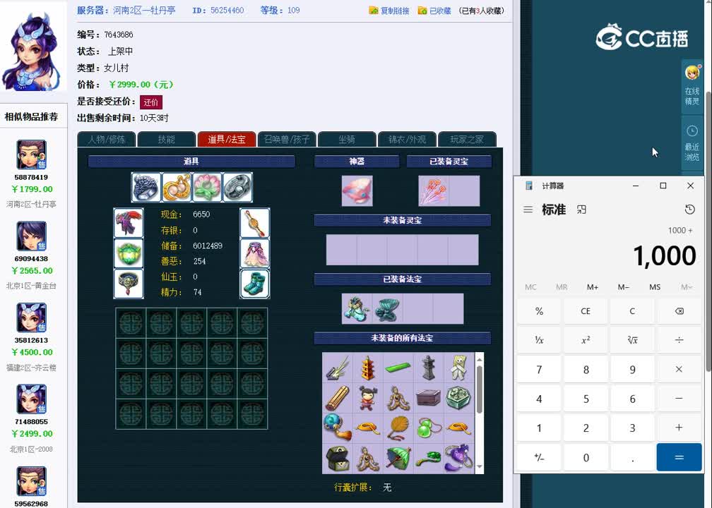712x508 pixels.
Task: Click the pink shell 神器 icon
Action: (357, 191)
